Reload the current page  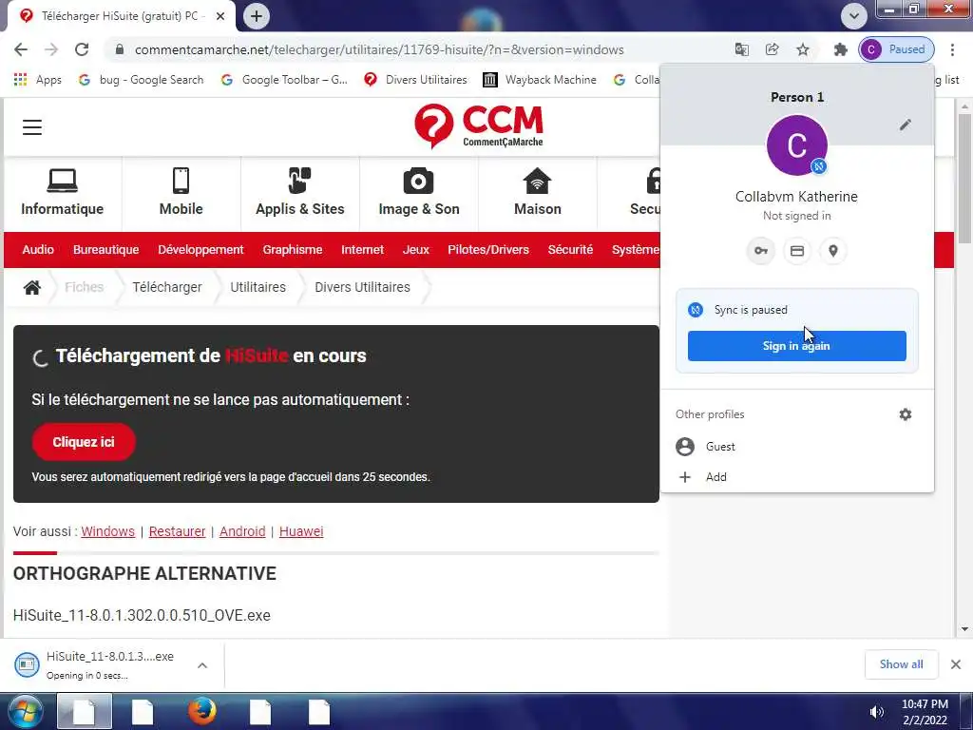[82, 49]
